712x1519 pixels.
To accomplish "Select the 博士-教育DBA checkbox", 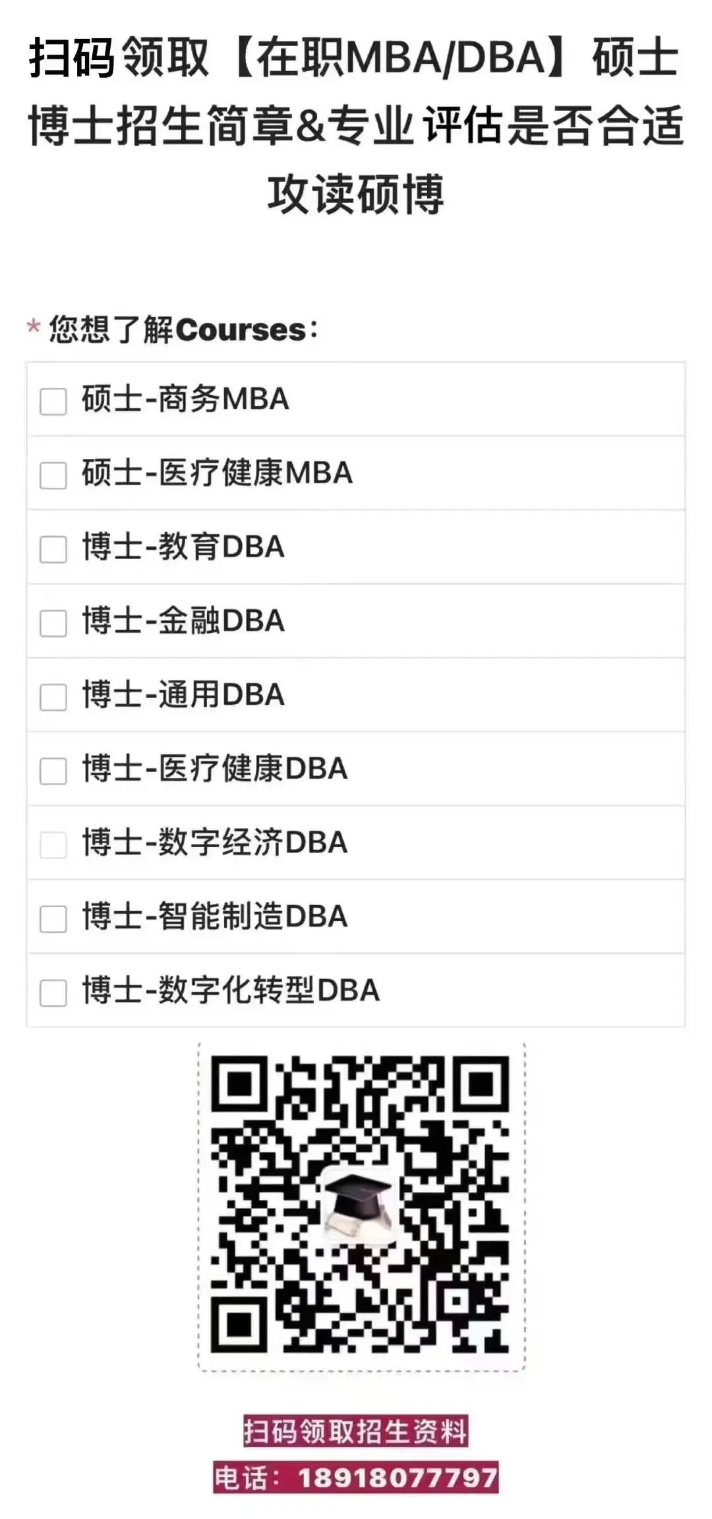I will (53, 549).
